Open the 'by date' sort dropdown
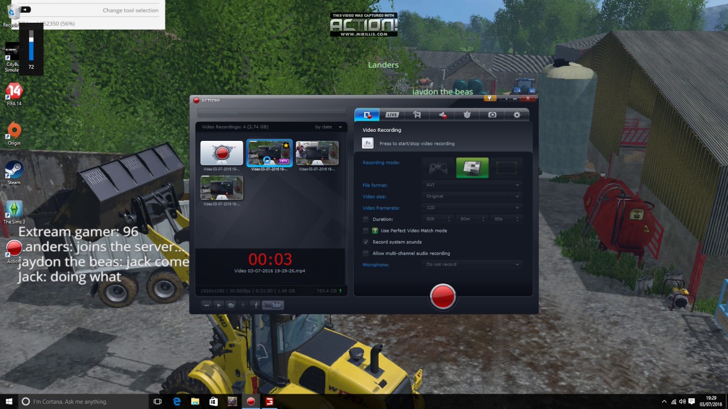 click(x=329, y=127)
